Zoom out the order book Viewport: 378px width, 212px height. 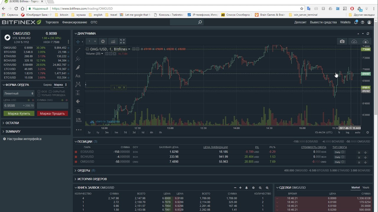tap(260, 188)
